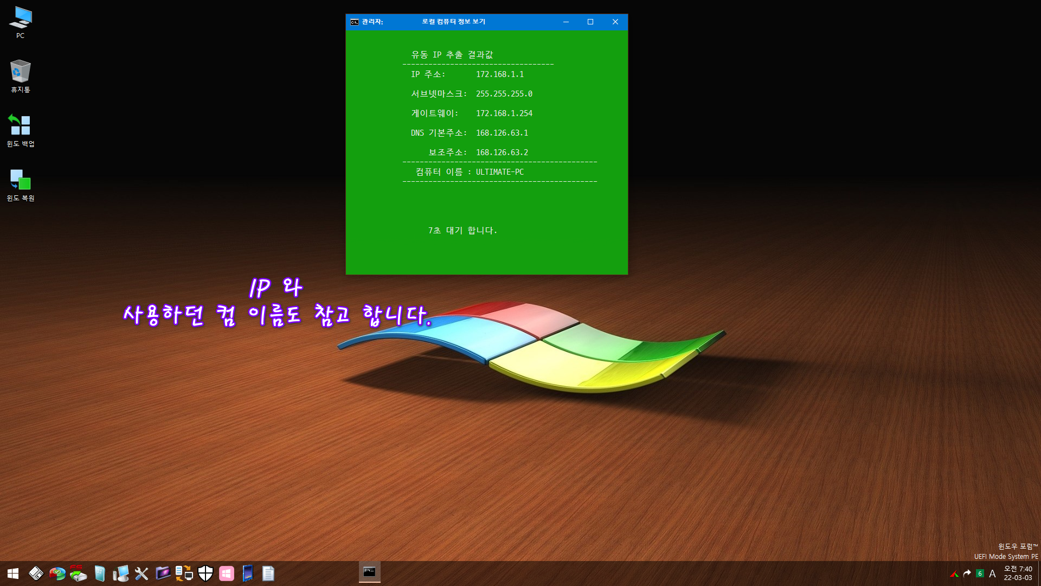Viewport: 1041px width, 586px height.
Task: Select the running command prompt taskbar button
Action: (x=370, y=572)
